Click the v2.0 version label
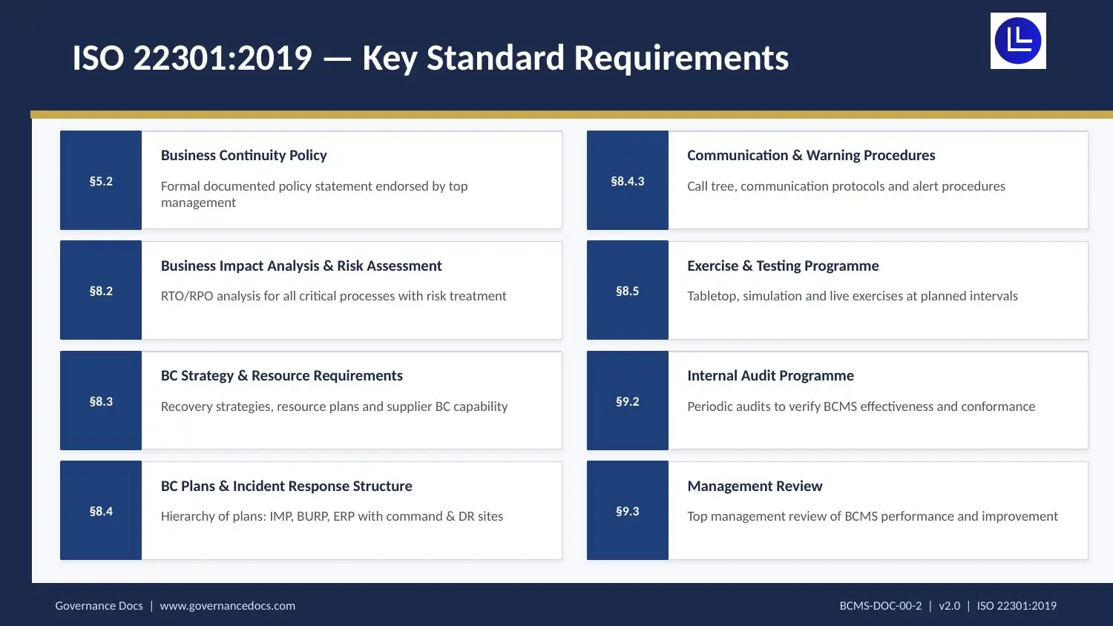1113x626 pixels. [x=950, y=605]
